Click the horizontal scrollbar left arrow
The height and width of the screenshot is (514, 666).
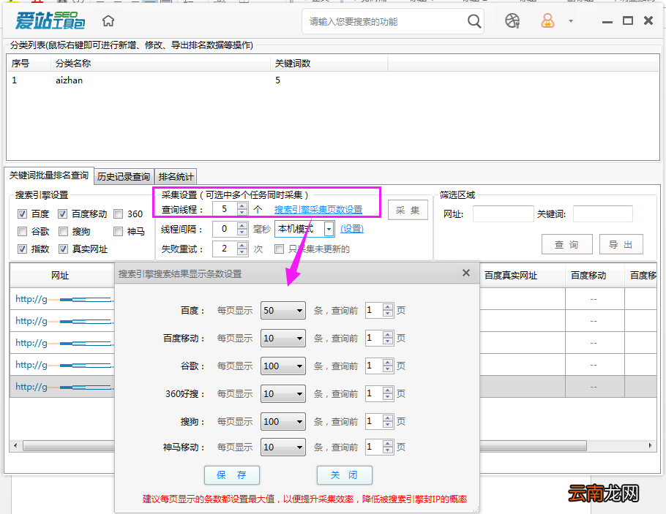pyautogui.click(x=15, y=446)
